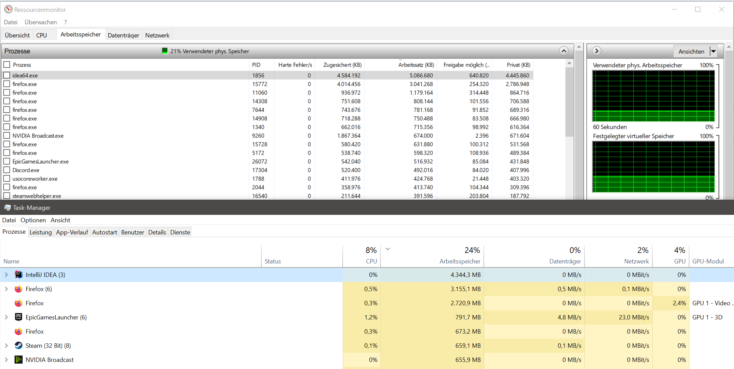Open the Ansichten dropdown arrow
734x369 pixels.
click(713, 51)
